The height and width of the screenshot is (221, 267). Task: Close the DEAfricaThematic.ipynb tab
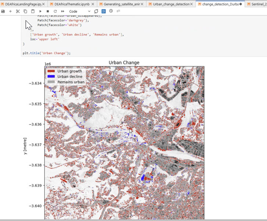click(93, 4)
